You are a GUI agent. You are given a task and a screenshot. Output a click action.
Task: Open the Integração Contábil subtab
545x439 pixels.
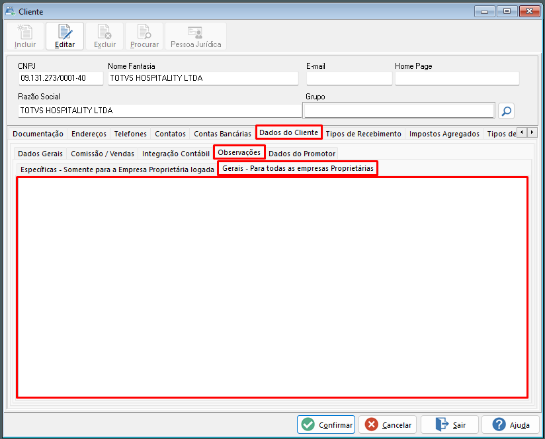pos(175,154)
